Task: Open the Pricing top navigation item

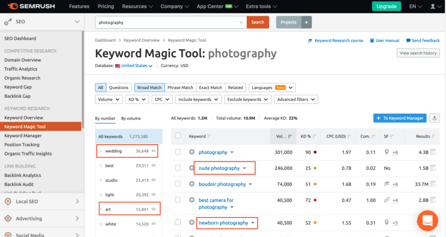Action: click(106, 6)
